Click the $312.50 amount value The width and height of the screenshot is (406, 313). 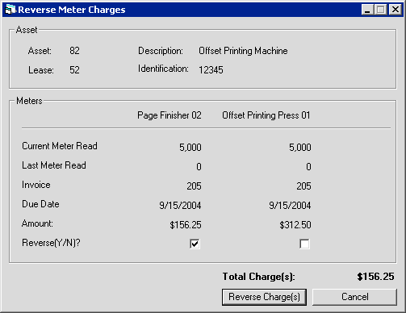click(295, 225)
